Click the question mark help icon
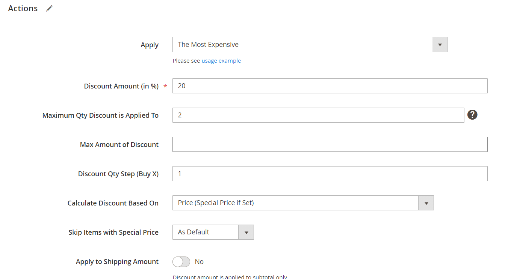The height and width of the screenshot is (279, 508). 472,115
